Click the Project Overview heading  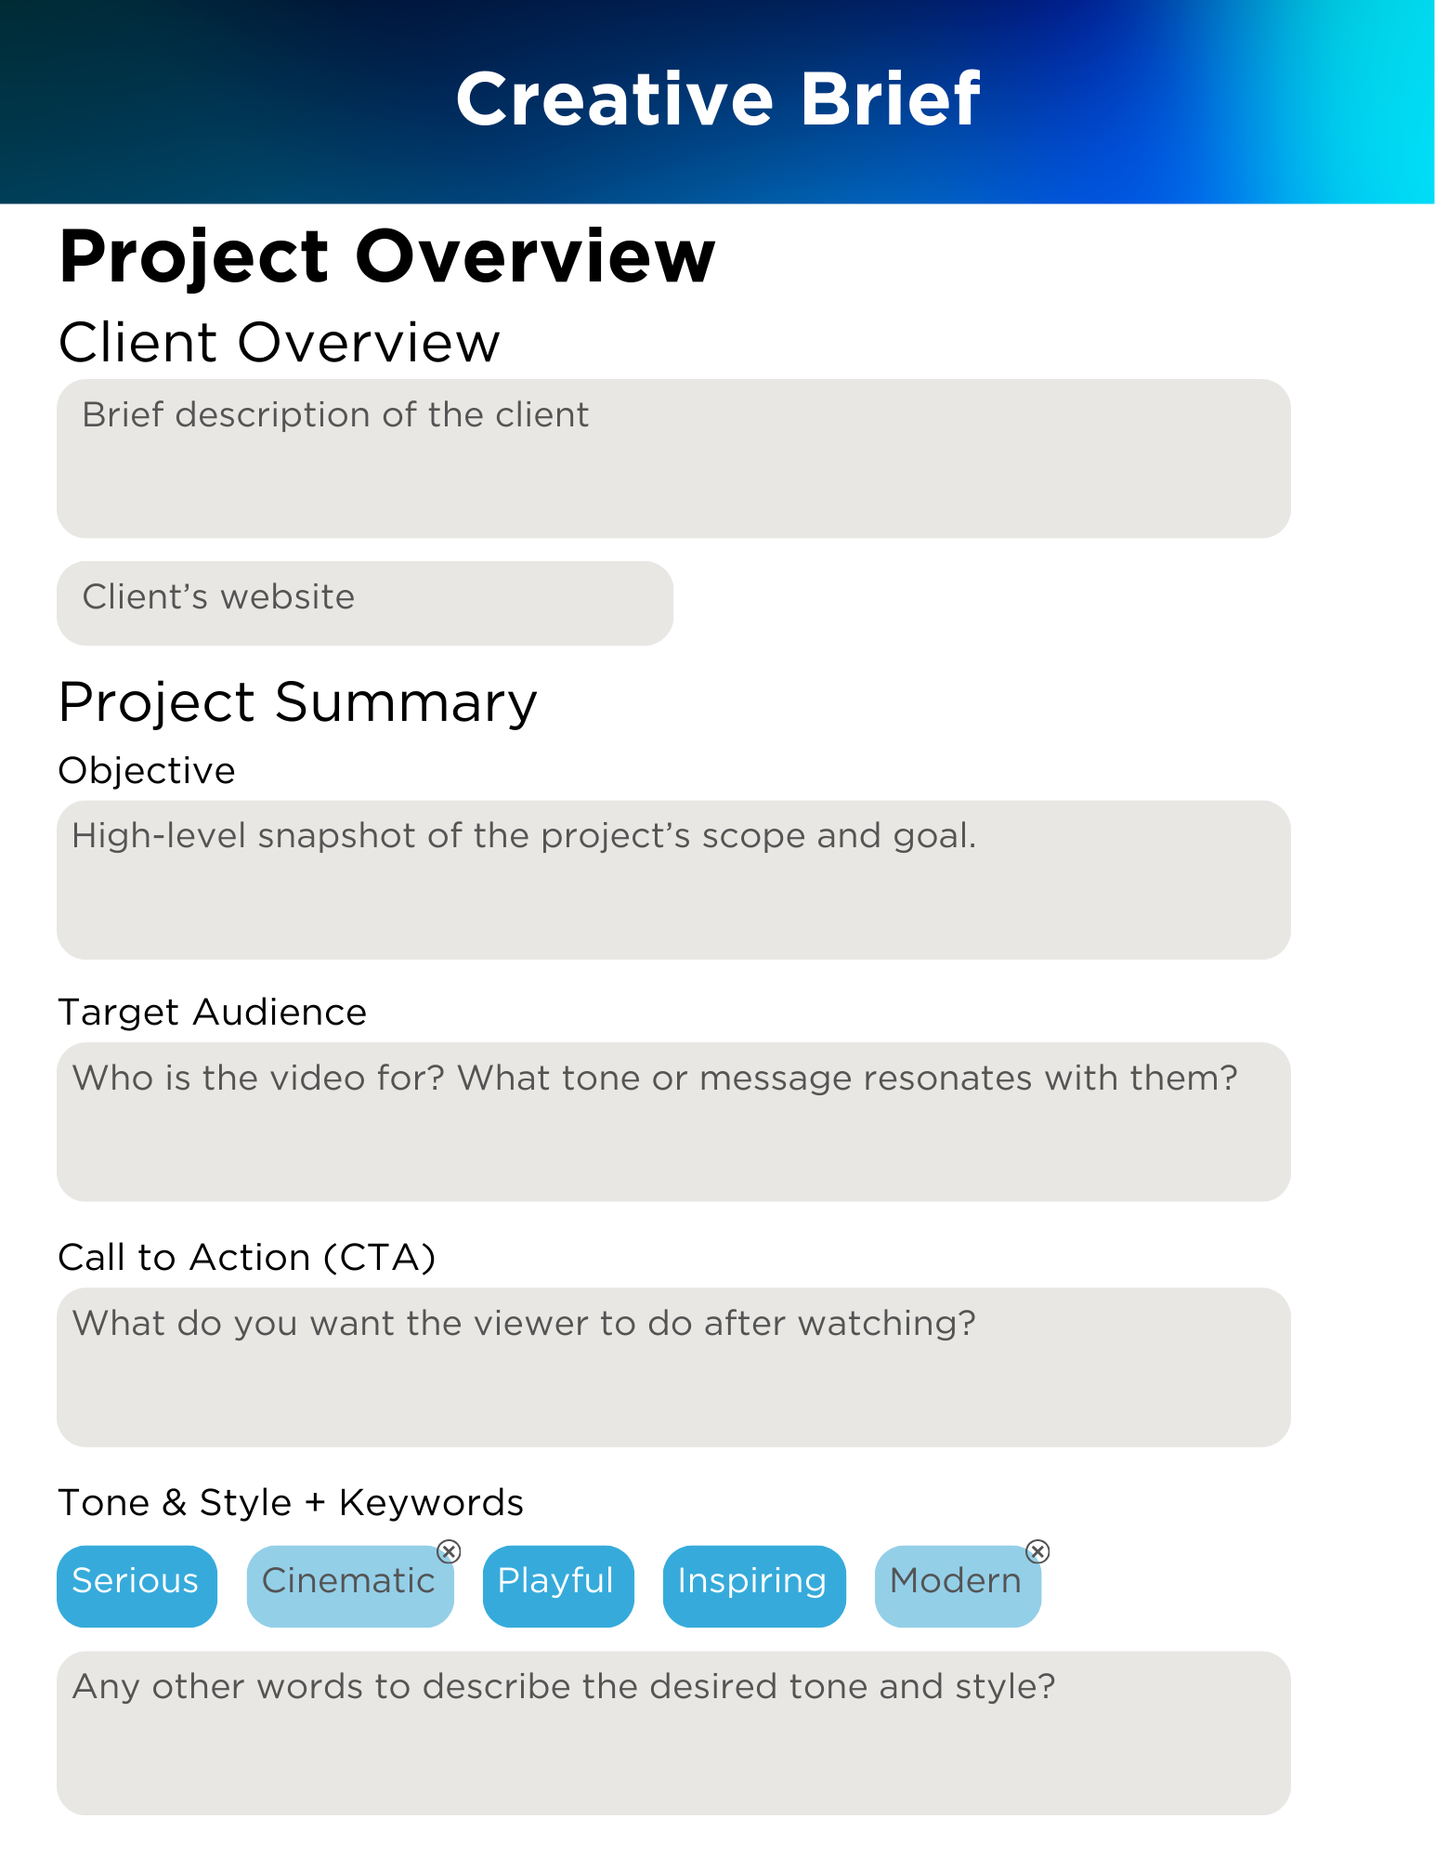coord(386,257)
